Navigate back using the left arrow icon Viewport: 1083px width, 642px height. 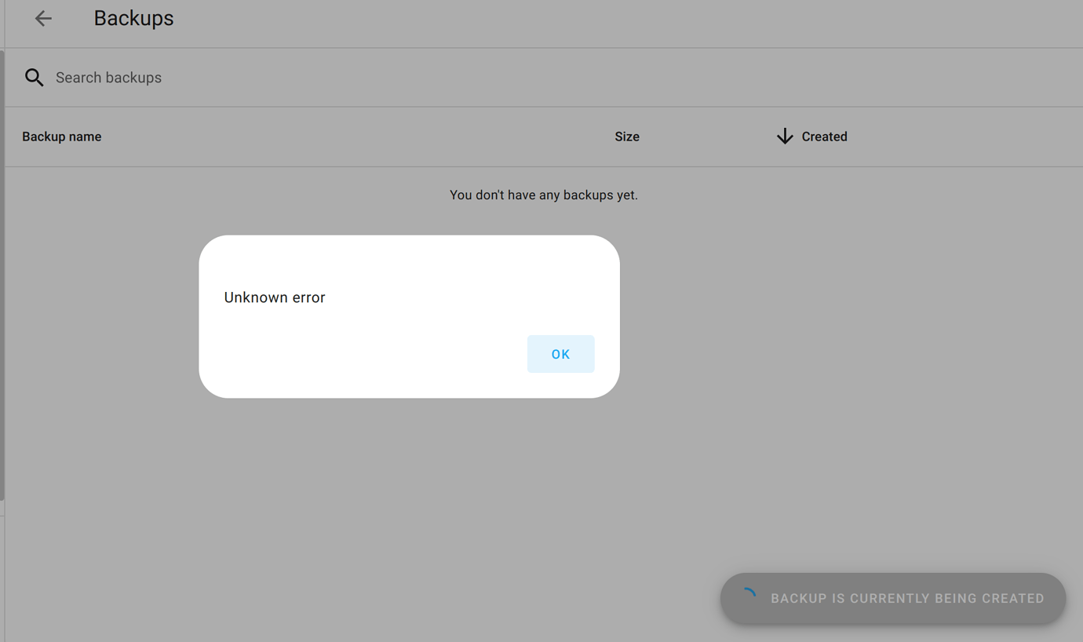[x=42, y=18]
